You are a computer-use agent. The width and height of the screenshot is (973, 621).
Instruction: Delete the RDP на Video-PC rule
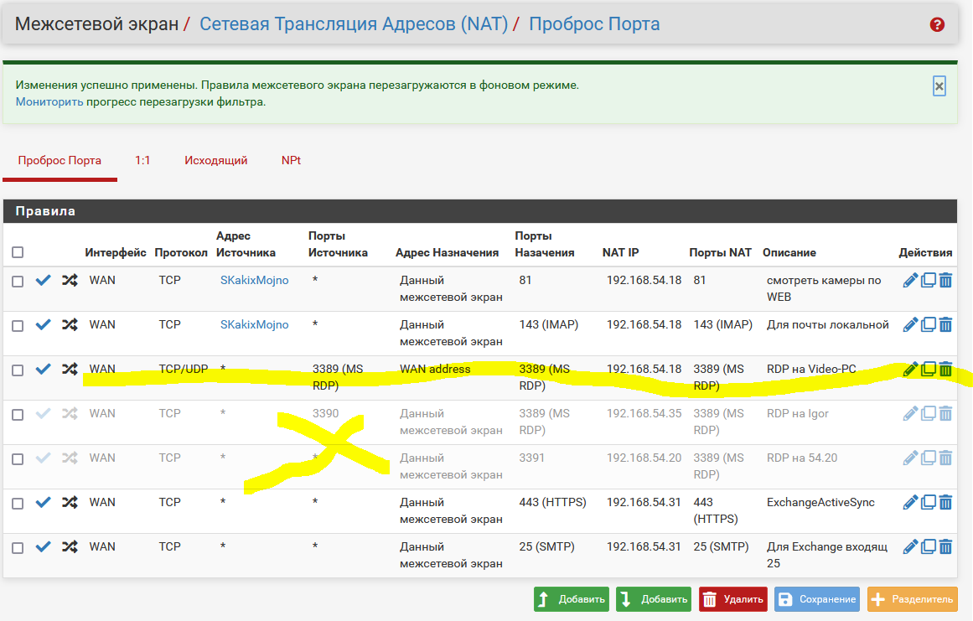[945, 369]
